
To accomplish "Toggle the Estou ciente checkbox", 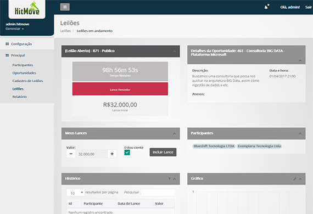I will 127,153.
